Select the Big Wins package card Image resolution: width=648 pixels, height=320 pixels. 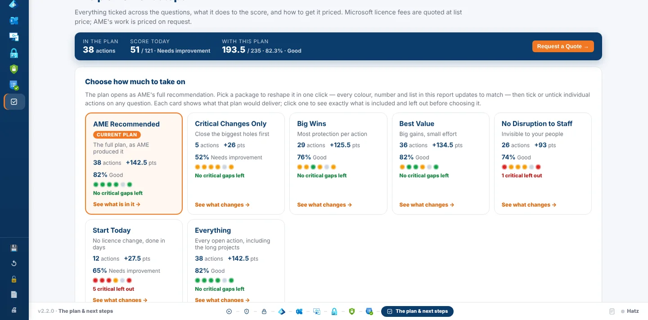pyautogui.click(x=338, y=164)
